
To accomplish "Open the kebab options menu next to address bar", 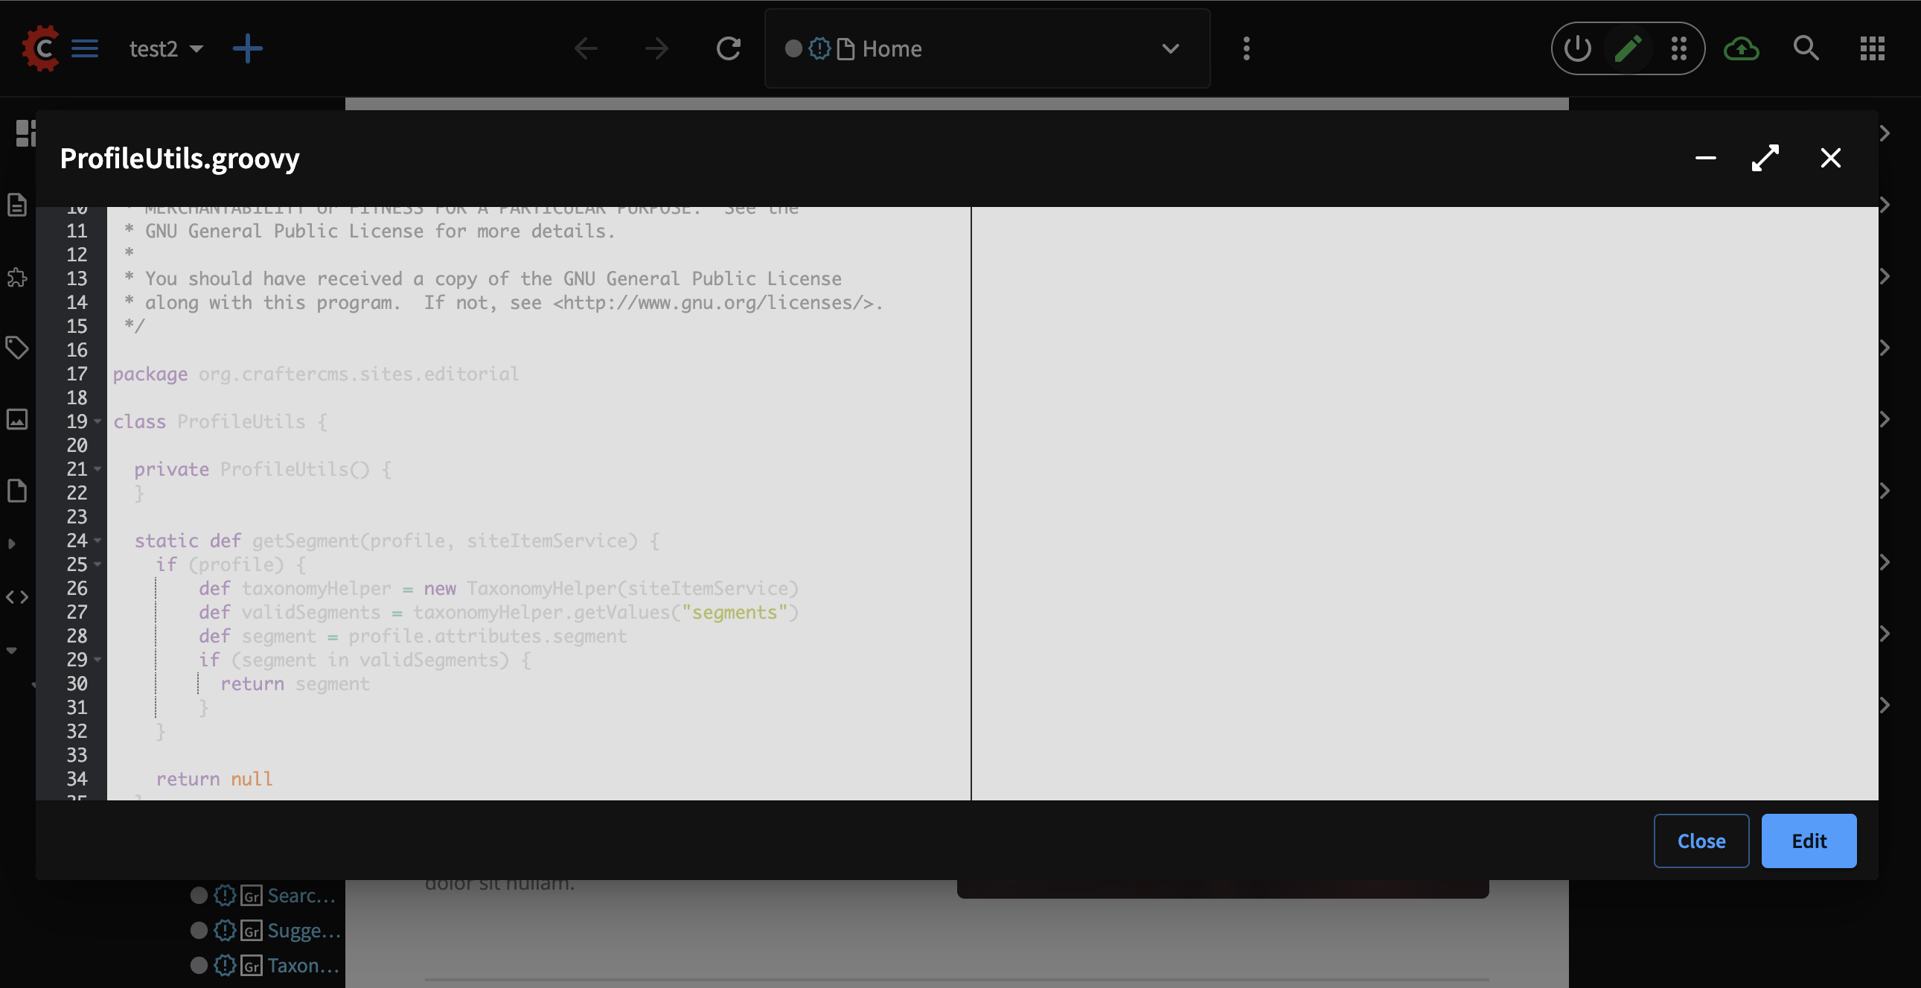I will point(1245,48).
